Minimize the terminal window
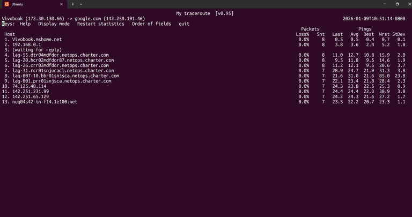Image resolution: width=412 pixels, height=217 pixels. tap(385, 4)
